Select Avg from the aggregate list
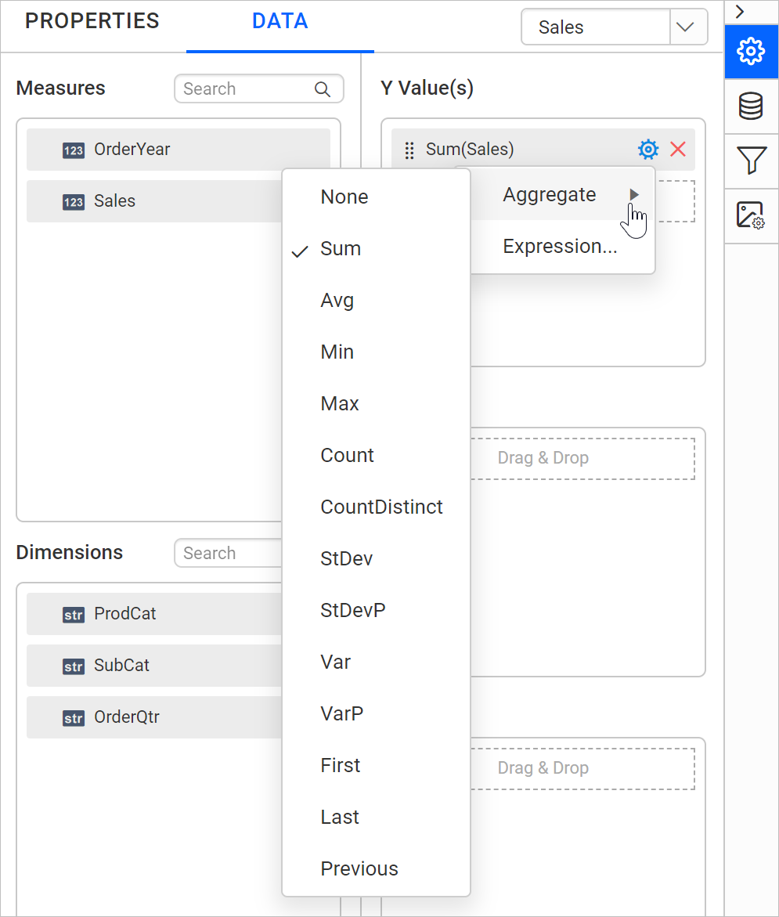The width and height of the screenshot is (779, 917). click(337, 300)
